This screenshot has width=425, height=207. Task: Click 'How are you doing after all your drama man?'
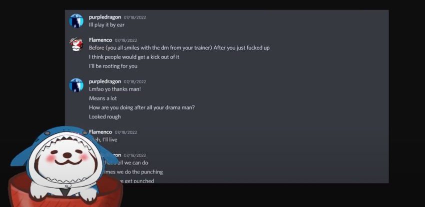click(142, 107)
